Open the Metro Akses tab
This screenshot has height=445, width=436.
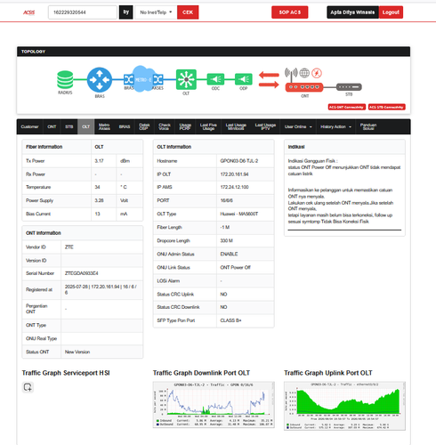[104, 126]
